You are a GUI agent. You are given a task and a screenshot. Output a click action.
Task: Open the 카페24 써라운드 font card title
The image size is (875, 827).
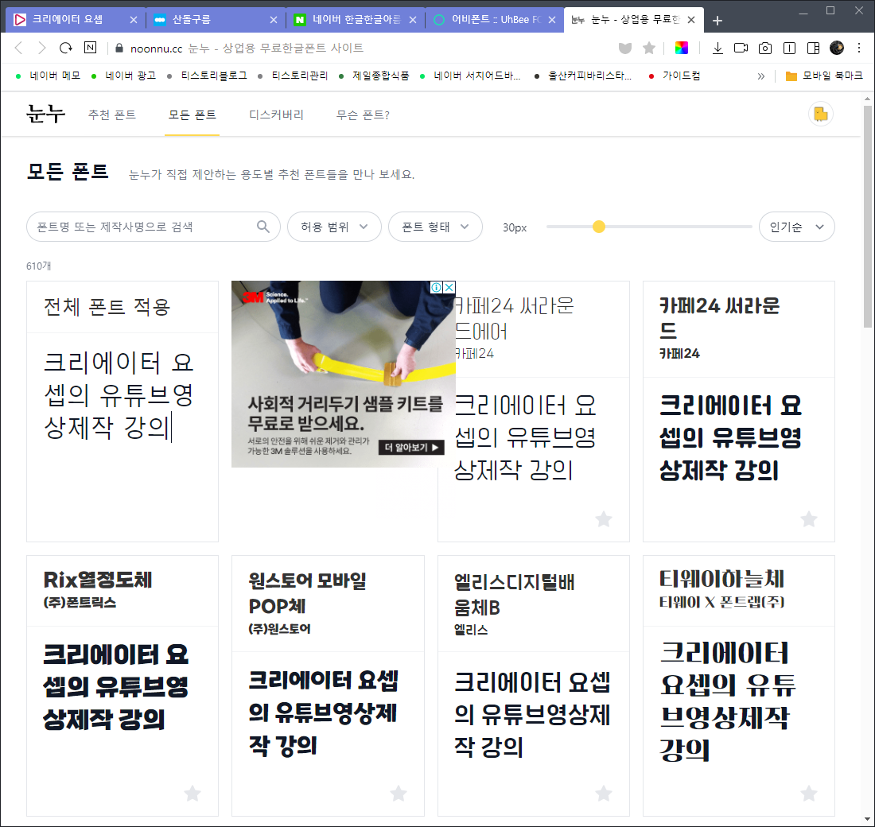tap(719, 318)
